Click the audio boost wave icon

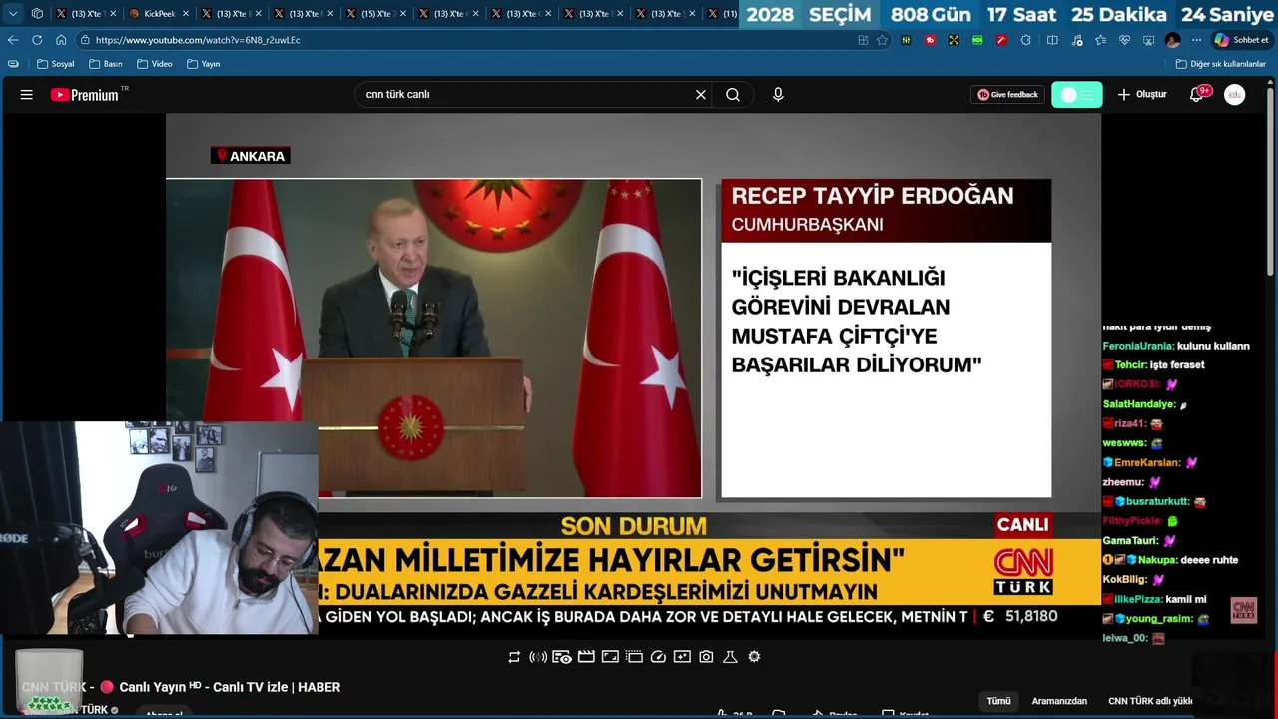[x=538, y=657]
